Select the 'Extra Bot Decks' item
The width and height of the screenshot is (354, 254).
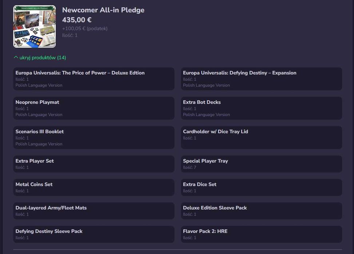262,108
